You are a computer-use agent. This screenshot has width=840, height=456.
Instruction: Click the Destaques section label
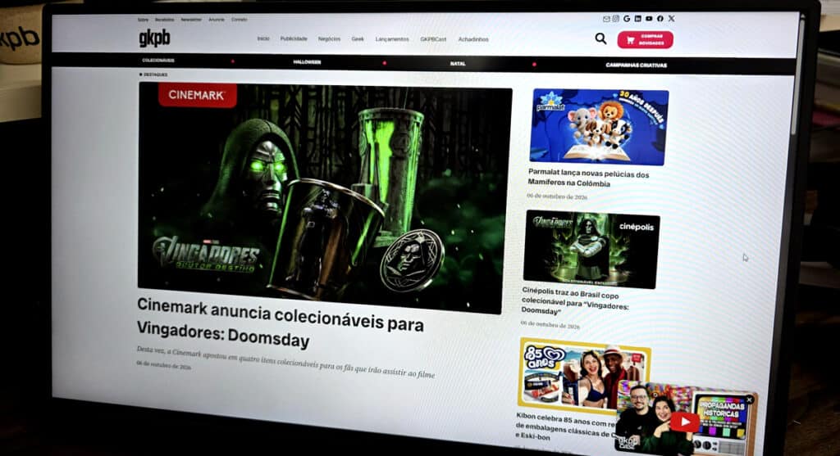(x=153, y=74)
